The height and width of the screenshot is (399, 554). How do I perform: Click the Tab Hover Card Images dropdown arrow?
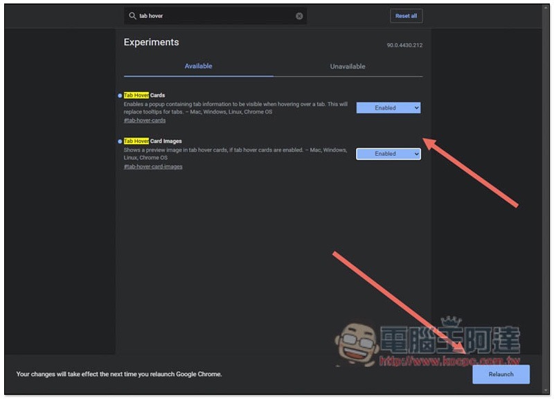point(417,154)
